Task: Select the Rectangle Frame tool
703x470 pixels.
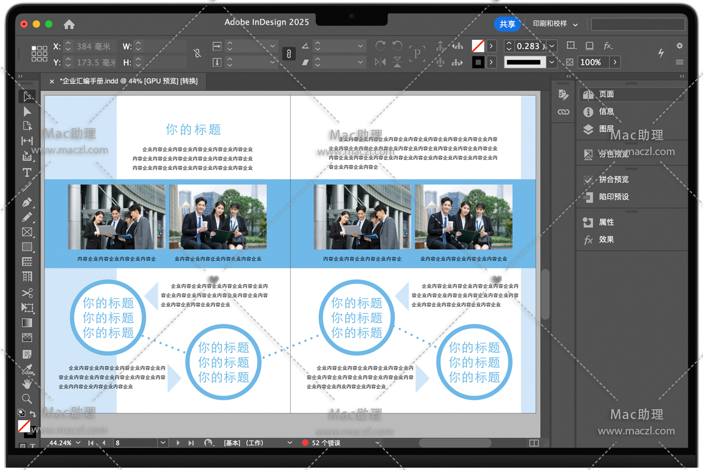Action: coord(27,232)
